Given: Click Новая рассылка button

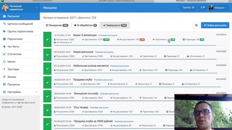Looking at the screenshot, I should point(215,25).
